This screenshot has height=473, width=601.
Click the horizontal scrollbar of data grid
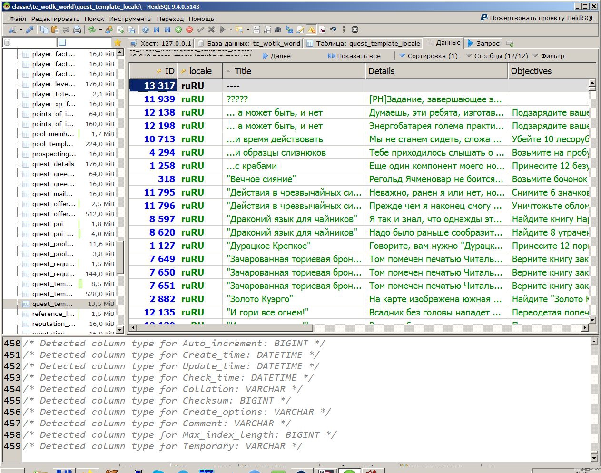point(225,327)
